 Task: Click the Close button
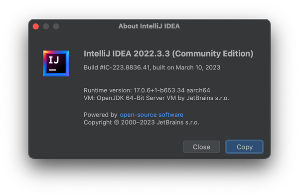pyautogui.click(x=201, y=147)
